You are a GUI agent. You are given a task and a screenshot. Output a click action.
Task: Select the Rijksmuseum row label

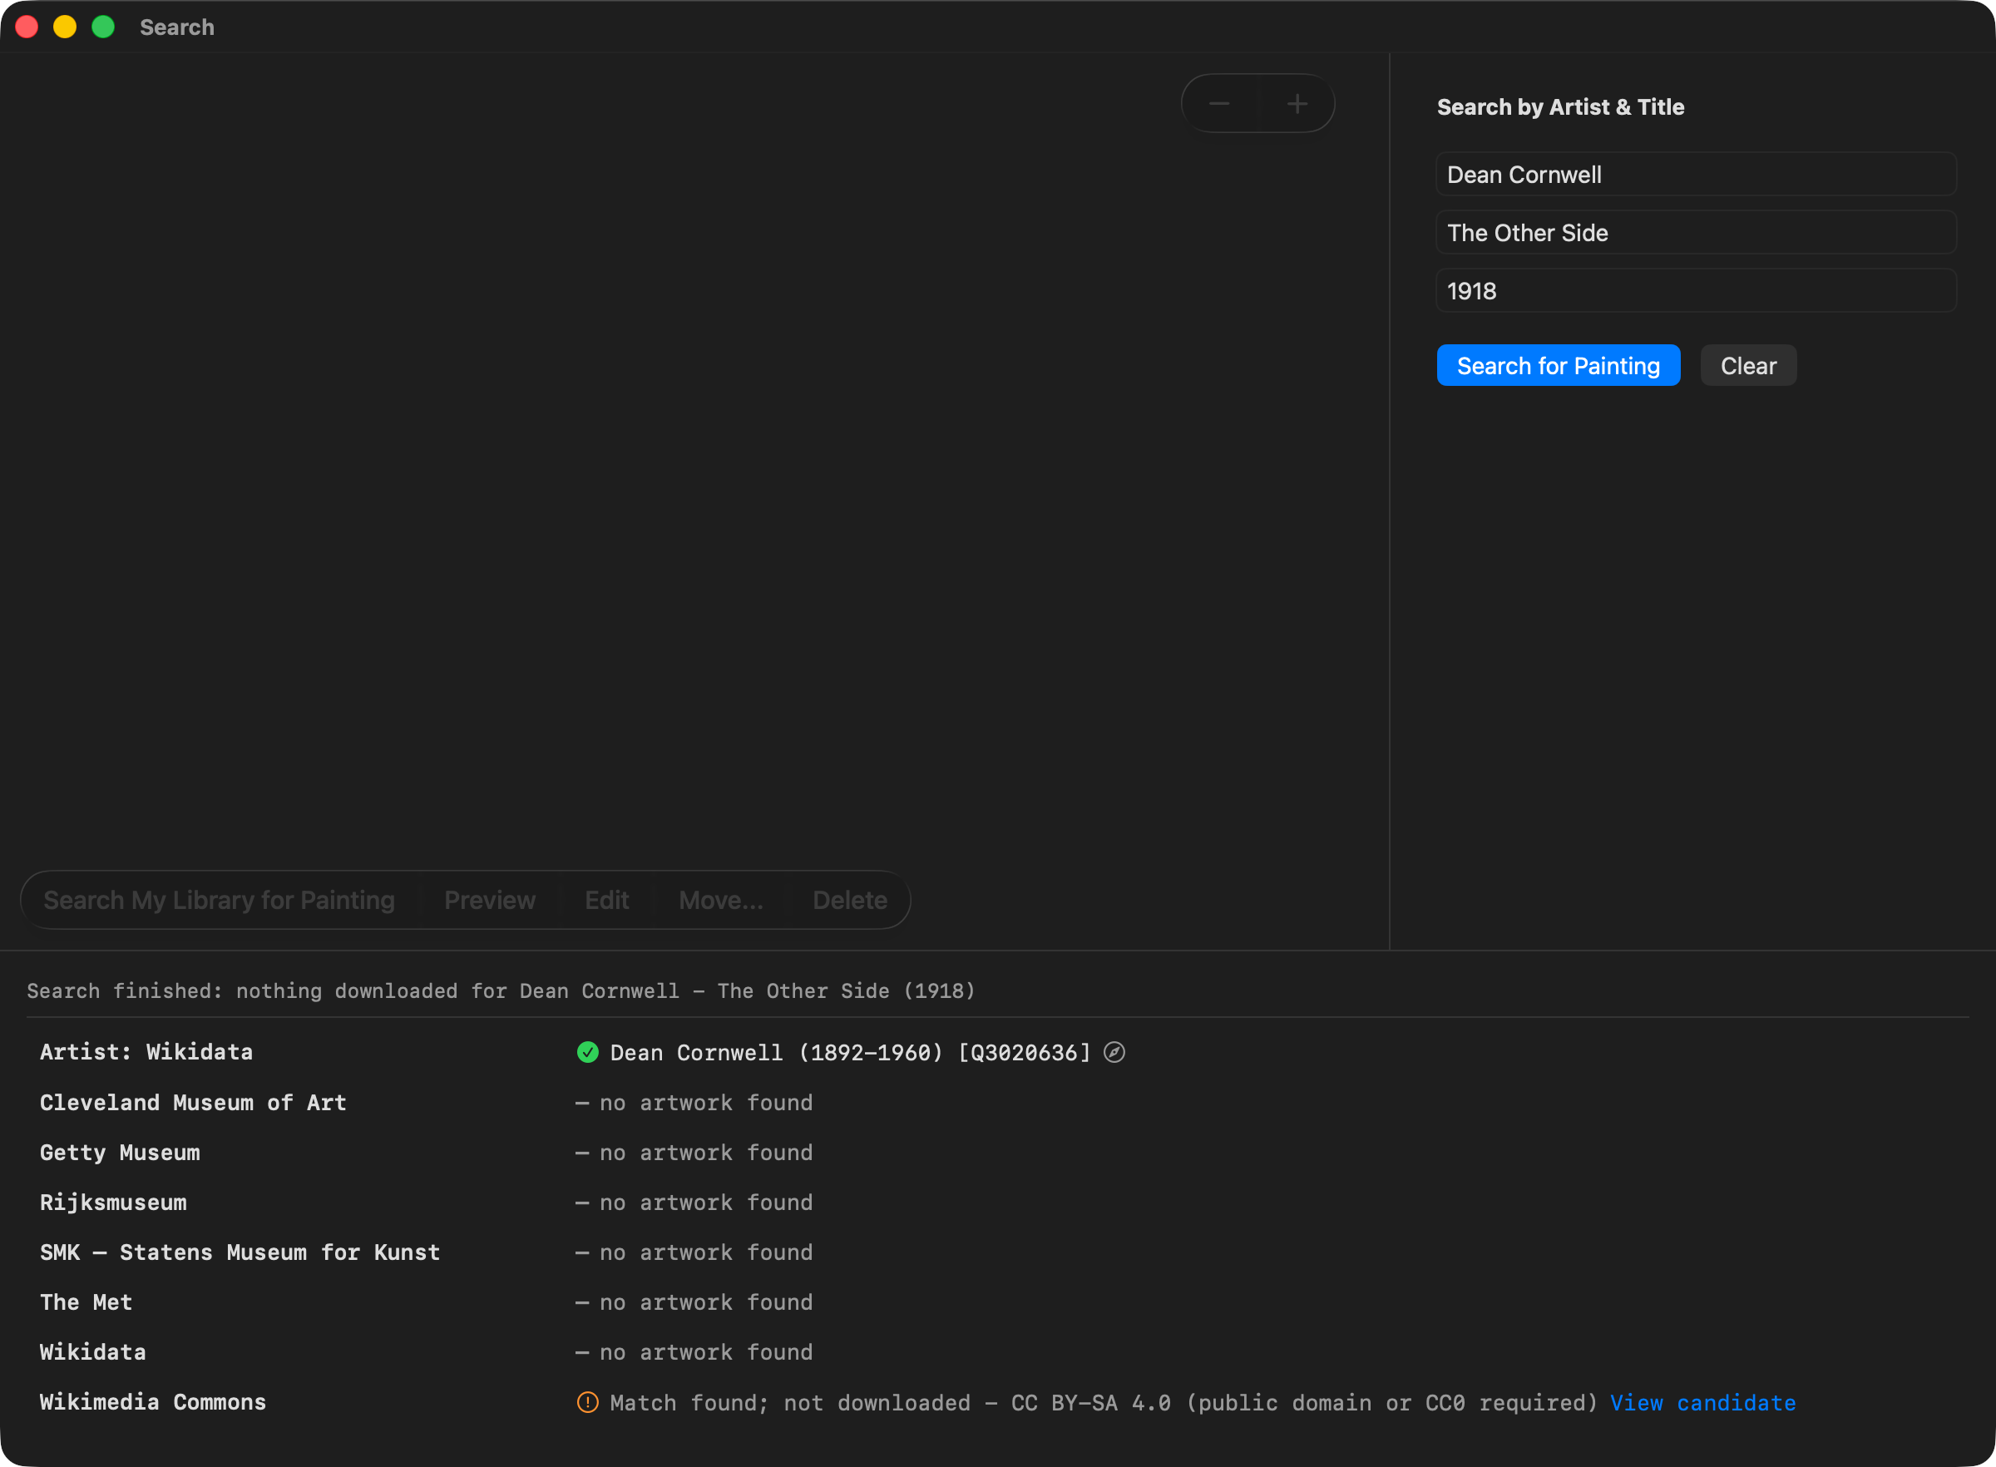114,1203
